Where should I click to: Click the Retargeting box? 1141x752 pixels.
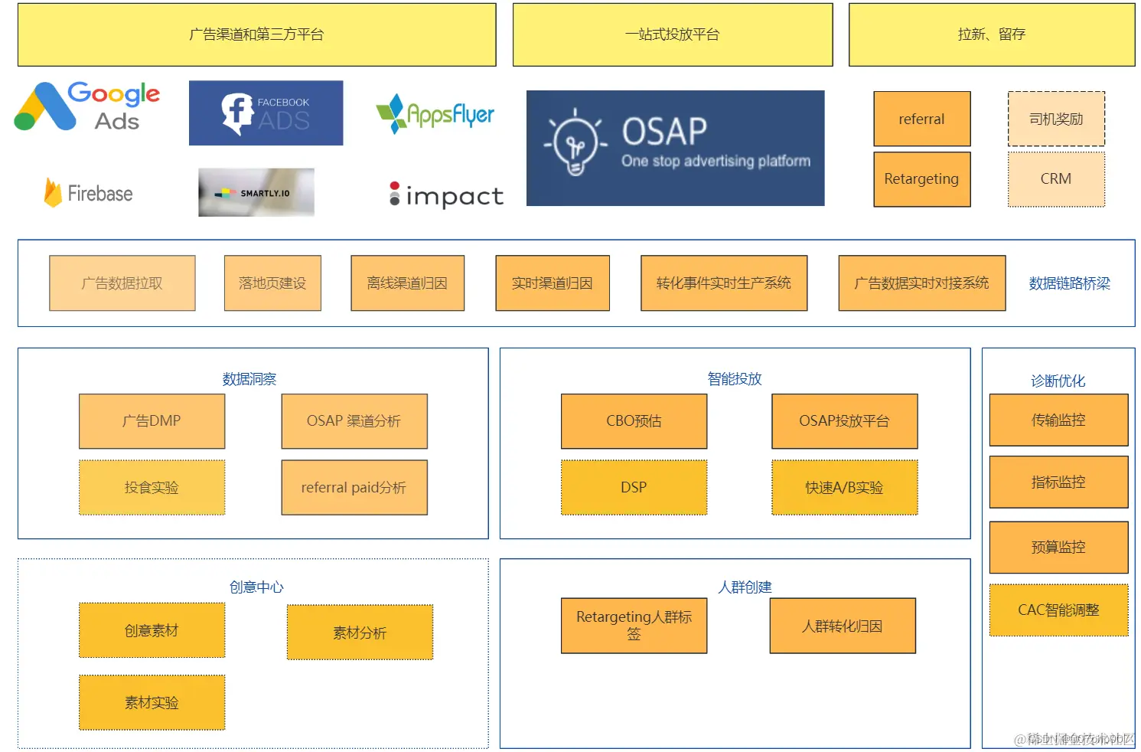pyautogui.click(x=922, y=179)
